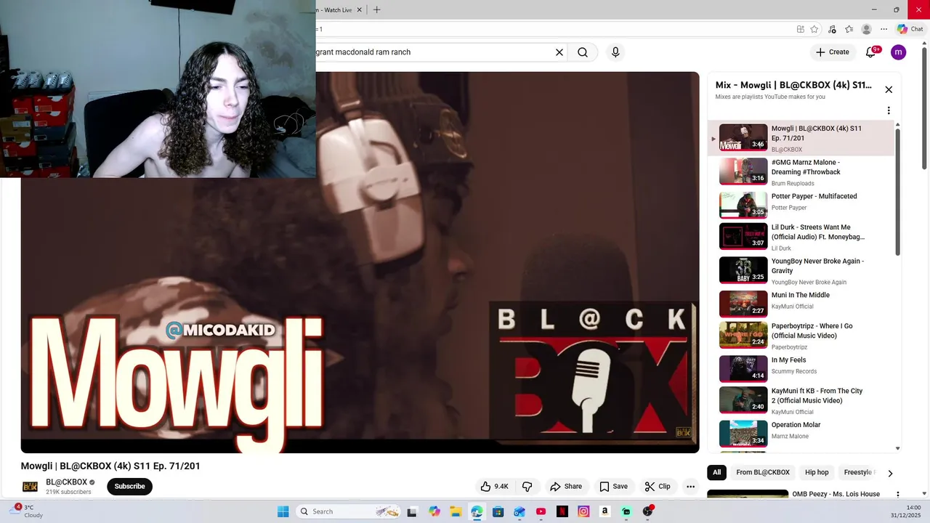The image size is (930, 523).
Task: Select the 'Freestyle' chip
Action: (858, 472)
